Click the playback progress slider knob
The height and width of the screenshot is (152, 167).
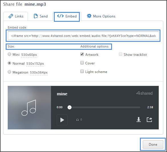tap(70, 107)
